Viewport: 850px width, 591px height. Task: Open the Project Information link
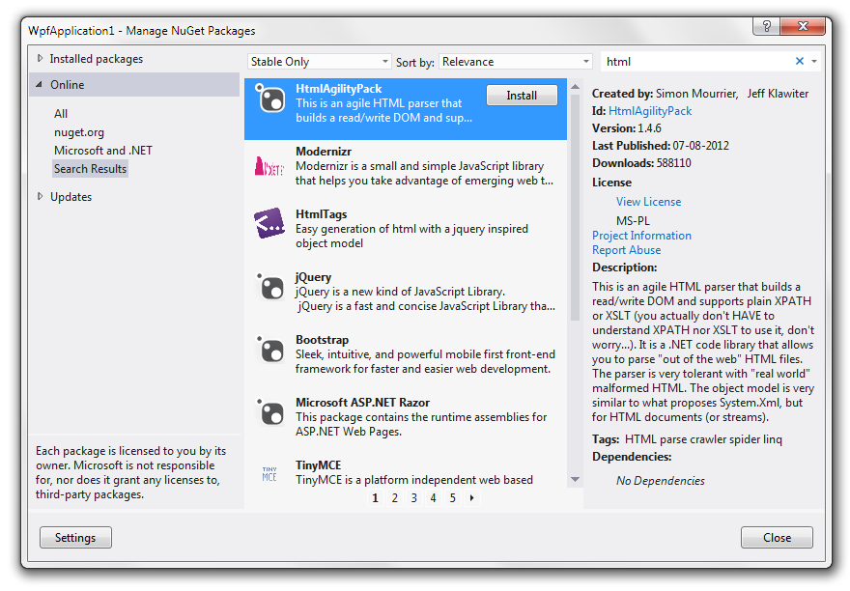[x=641, y=236]
